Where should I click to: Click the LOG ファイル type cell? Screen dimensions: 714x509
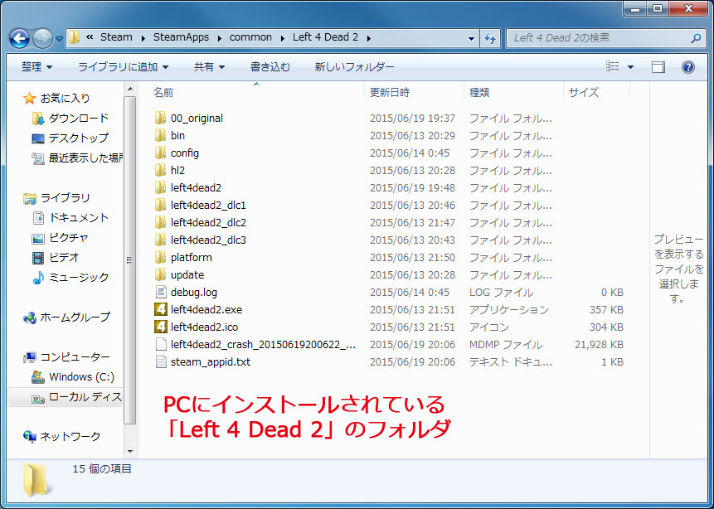pos(501,293)
